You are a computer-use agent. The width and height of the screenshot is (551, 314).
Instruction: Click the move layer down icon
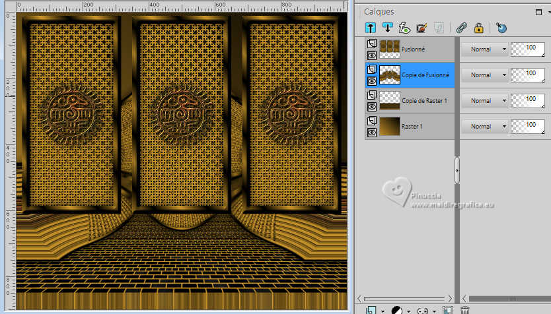[388, 28]
